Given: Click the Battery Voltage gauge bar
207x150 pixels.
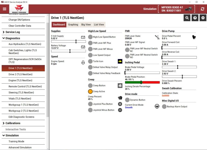Looking at the screenshot, I should tap(68, 51).
